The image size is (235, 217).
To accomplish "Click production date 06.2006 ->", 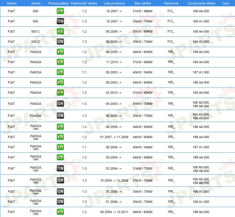I will 114,116.
